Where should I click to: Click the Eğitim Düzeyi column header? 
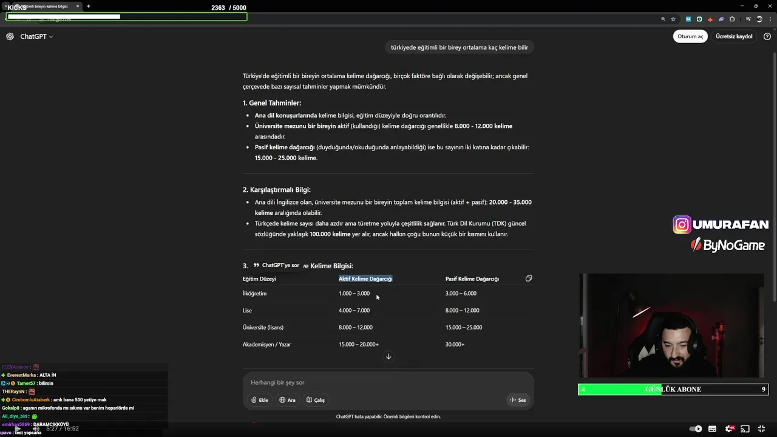(259, 279)
